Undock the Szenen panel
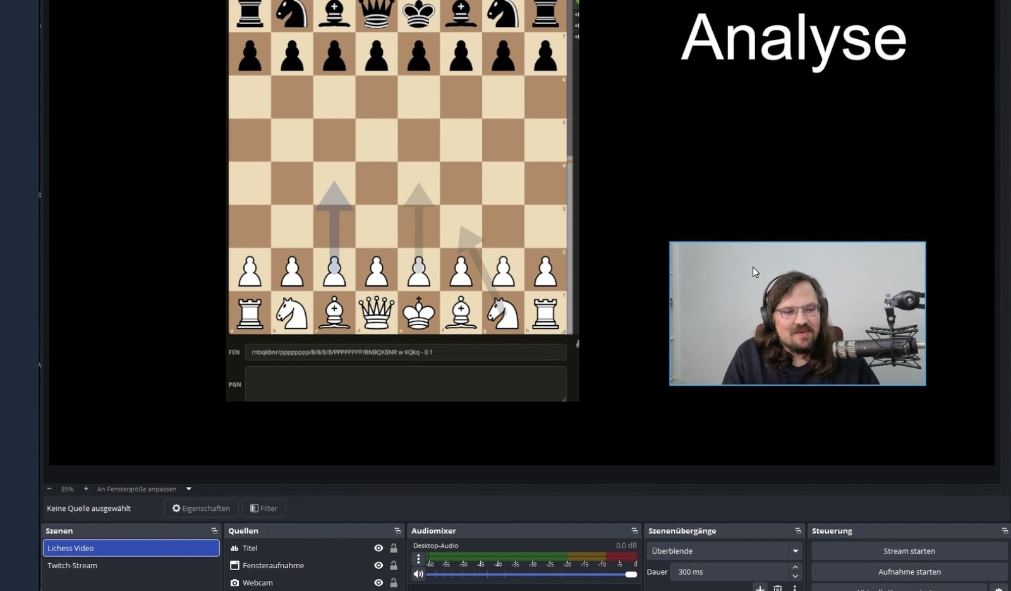This screenshot has width=1011, height=591. [214, 531]
